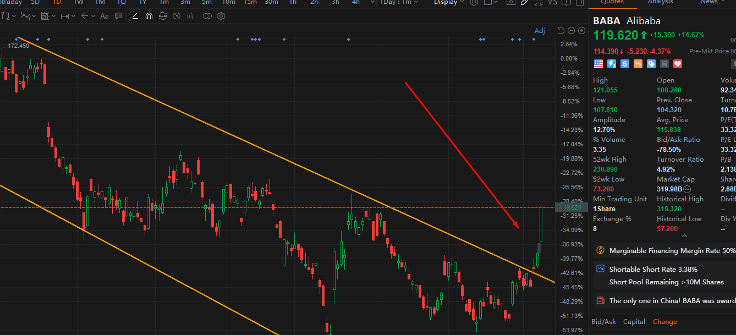Viewport: 736px width, 335px height.
Task: Toggle the pen drawing mode icon
Action: pyautogui.click(x=524, y=2)
